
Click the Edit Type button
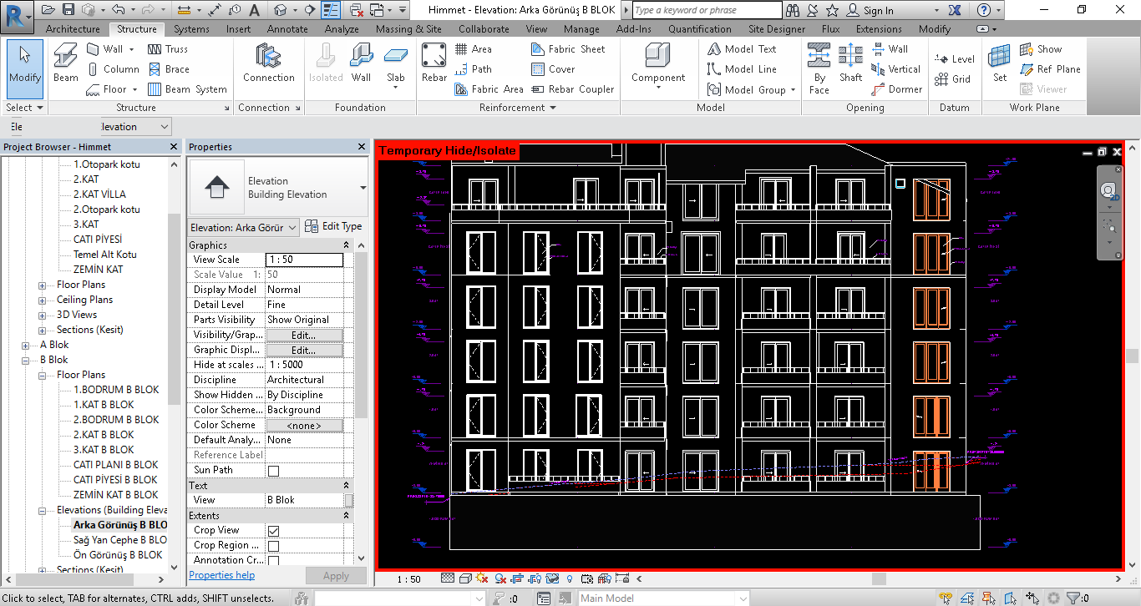333,227
